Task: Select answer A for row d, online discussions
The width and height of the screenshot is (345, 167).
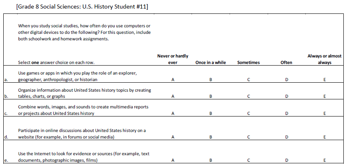Action: click(x=173, y=137)
